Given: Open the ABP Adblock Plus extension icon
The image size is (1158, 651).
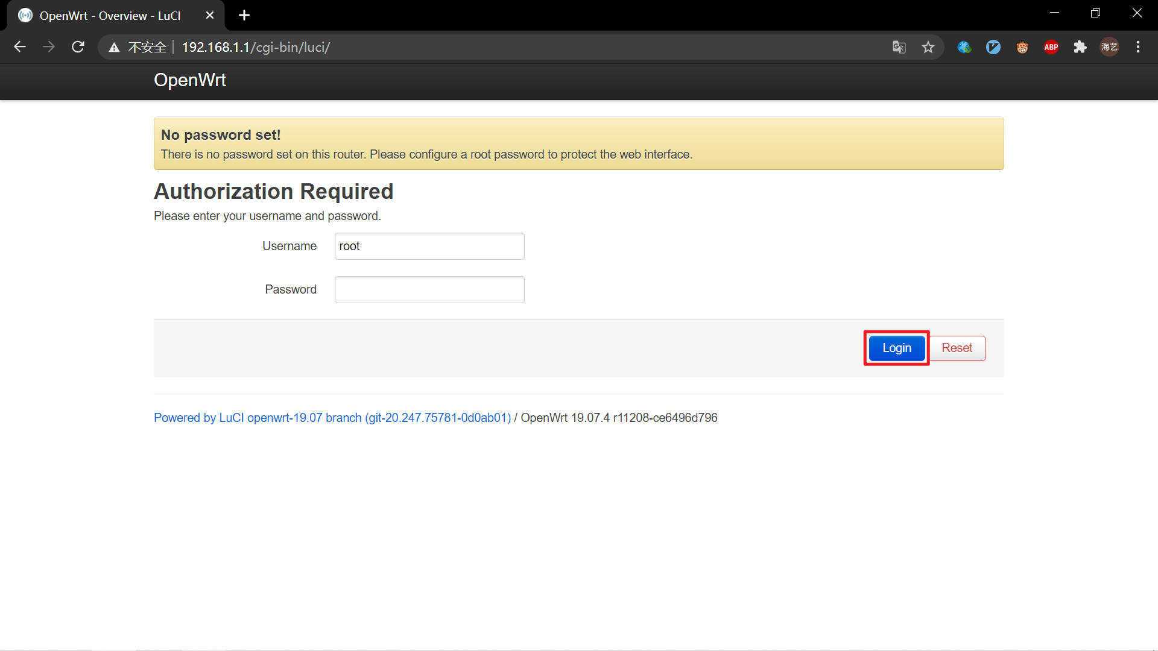Looking at the screenshot, I should click(x=1051, y=47).
